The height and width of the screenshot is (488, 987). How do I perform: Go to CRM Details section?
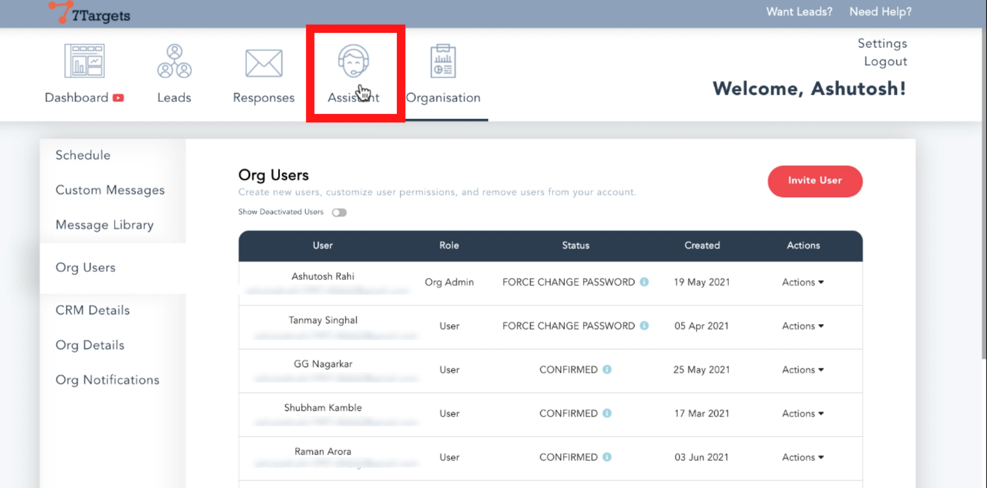[93, 310]
